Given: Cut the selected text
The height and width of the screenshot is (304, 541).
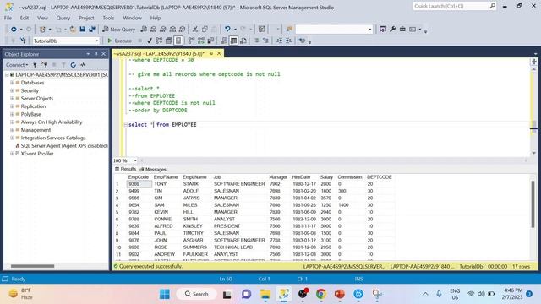Looking at the screenshot, I should coord(195,30).
